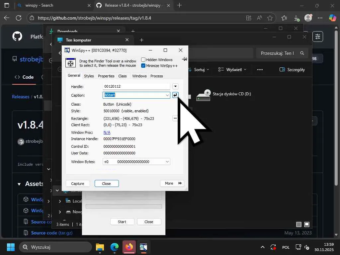Screen dimensions: 340x255
Task: Expand the Window Bytes dropdown
Action: (167, 162)
